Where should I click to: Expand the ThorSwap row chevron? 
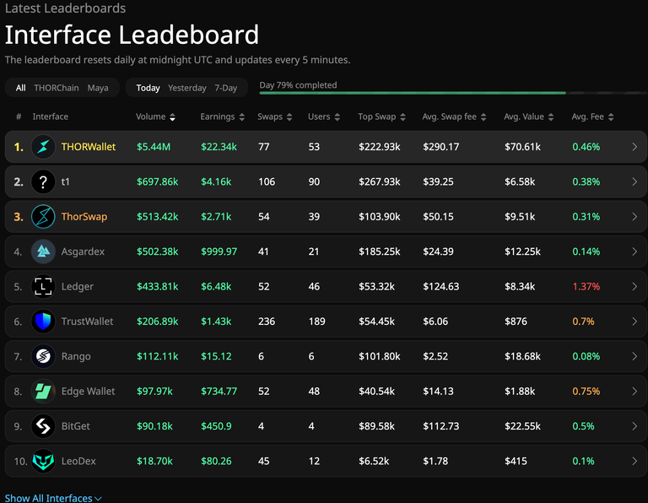pos(634,217)
